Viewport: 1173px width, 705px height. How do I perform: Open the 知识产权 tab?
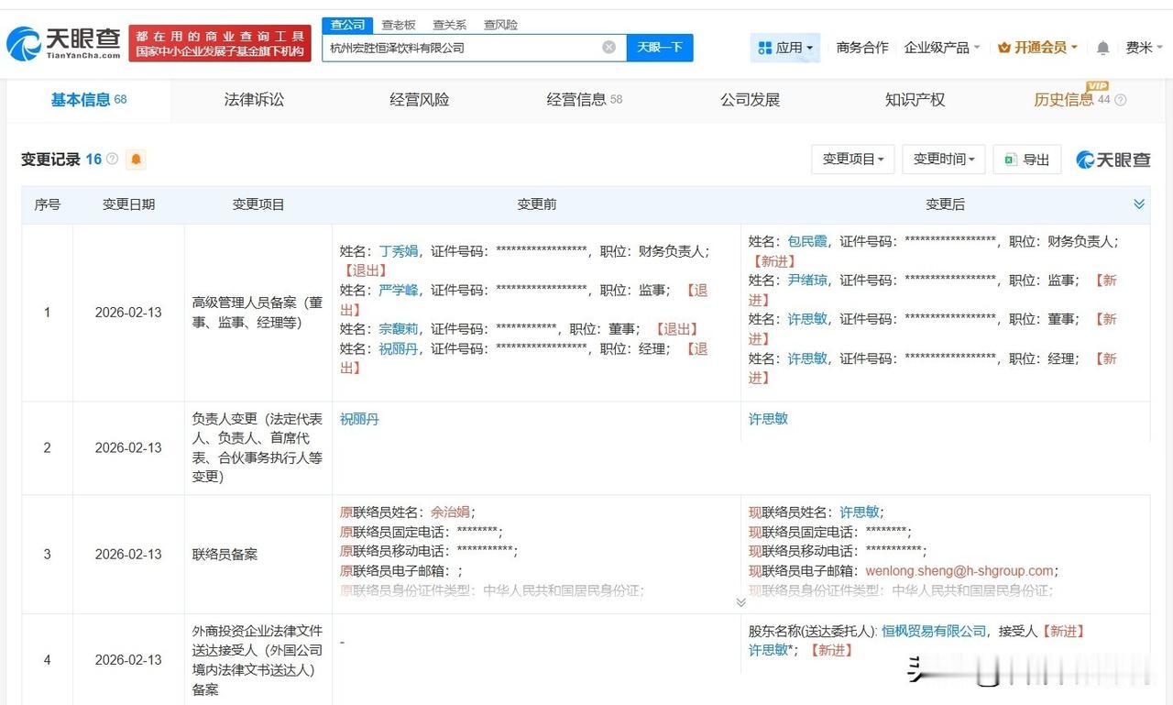pyautogui.click(x=913, y=100)
